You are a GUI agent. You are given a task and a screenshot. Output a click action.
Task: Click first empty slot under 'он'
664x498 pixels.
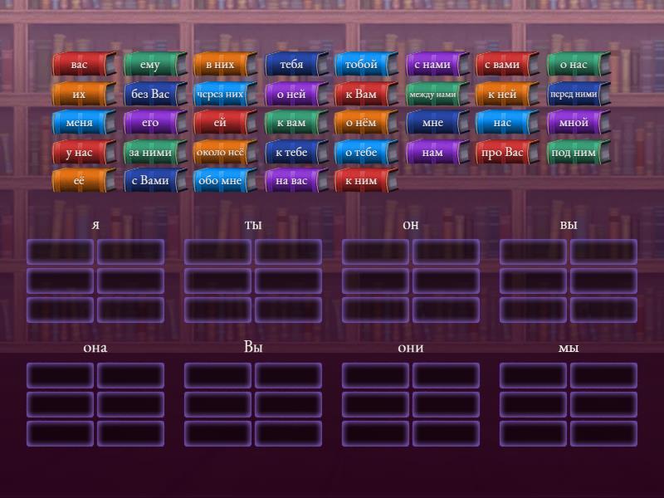(375, 251)
